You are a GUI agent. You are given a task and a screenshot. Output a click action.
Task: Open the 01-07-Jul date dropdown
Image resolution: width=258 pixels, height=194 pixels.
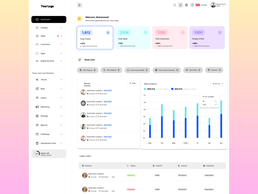pos(218,84)
